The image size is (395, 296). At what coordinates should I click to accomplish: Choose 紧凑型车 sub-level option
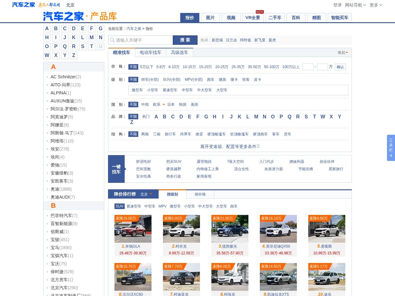coord(170,90)
